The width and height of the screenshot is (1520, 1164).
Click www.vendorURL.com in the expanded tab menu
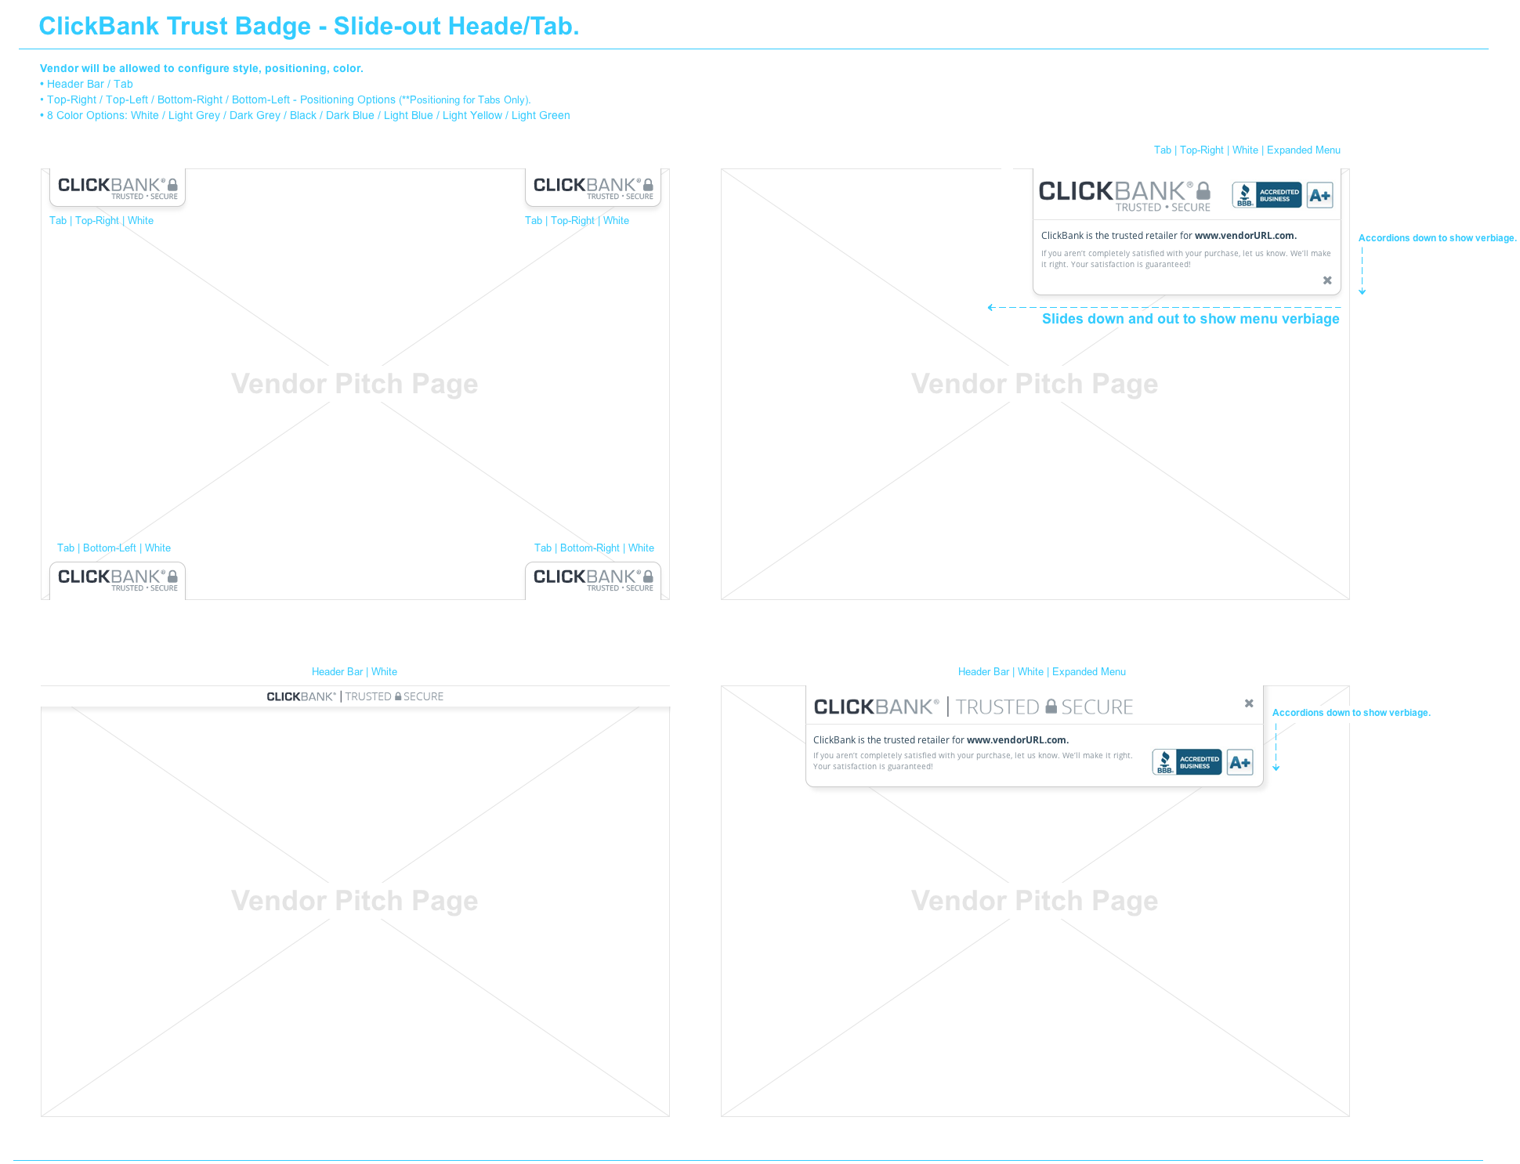coord(1246,236)
